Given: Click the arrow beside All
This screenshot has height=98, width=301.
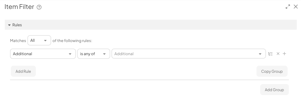Looking at the screenshot, I should 45,40.
